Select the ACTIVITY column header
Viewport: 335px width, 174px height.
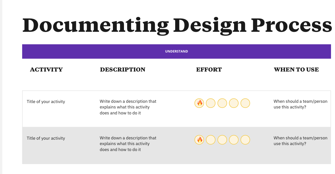pos(46,70)
